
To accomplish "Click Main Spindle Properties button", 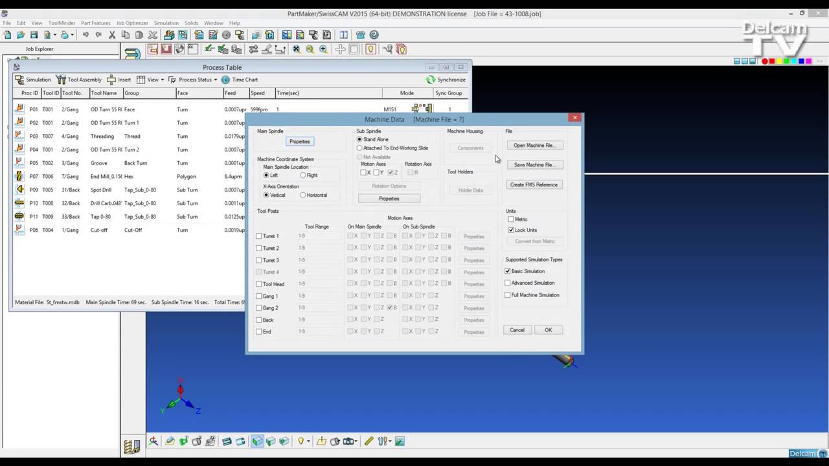I will [300, 142].
